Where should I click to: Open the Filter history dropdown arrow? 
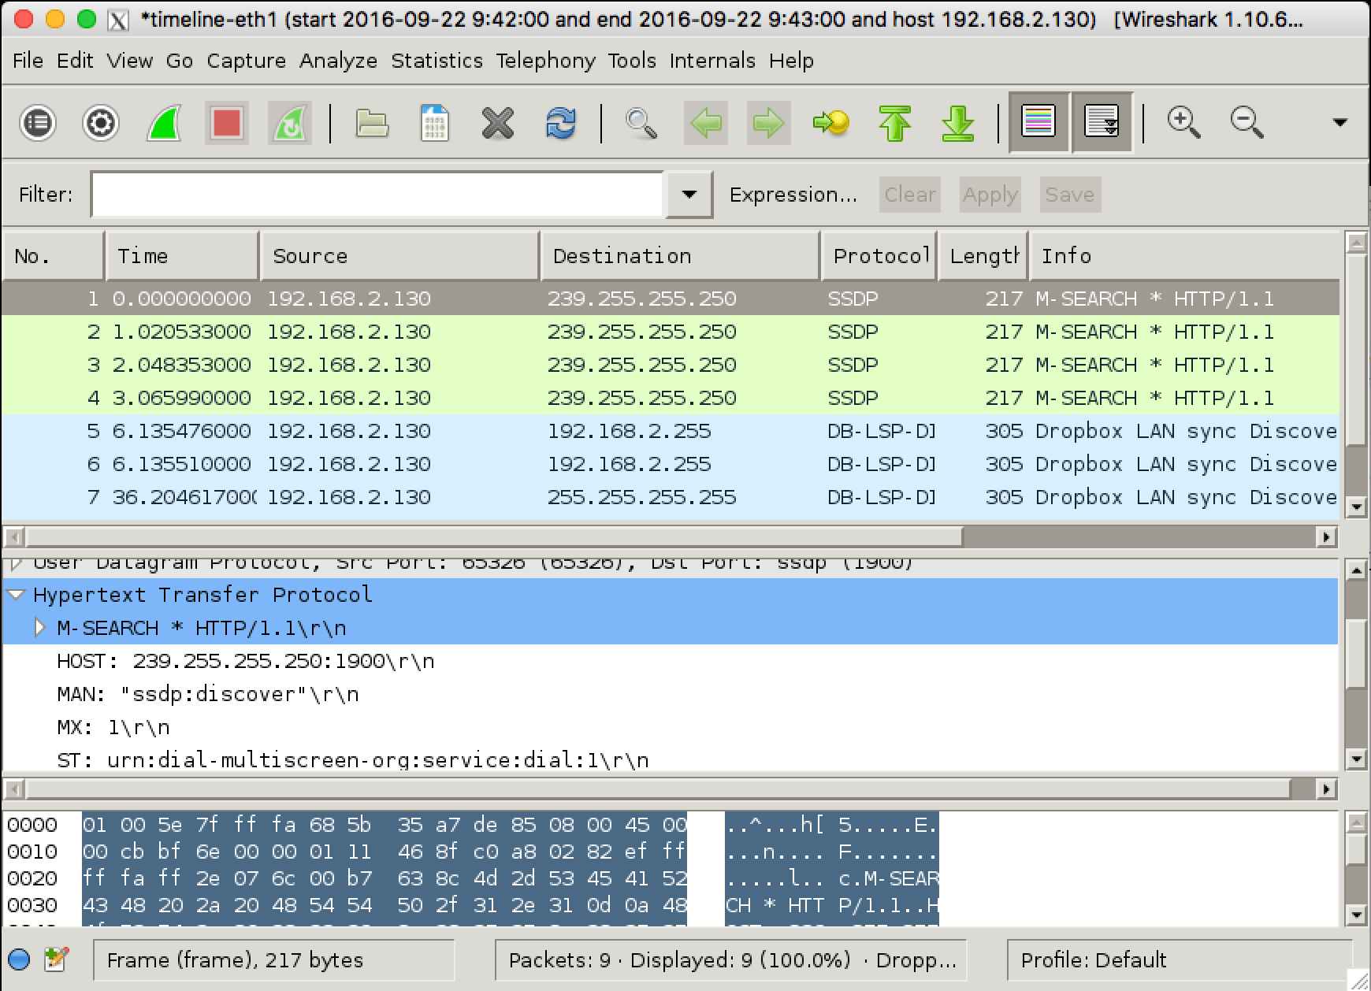[689, 195]
